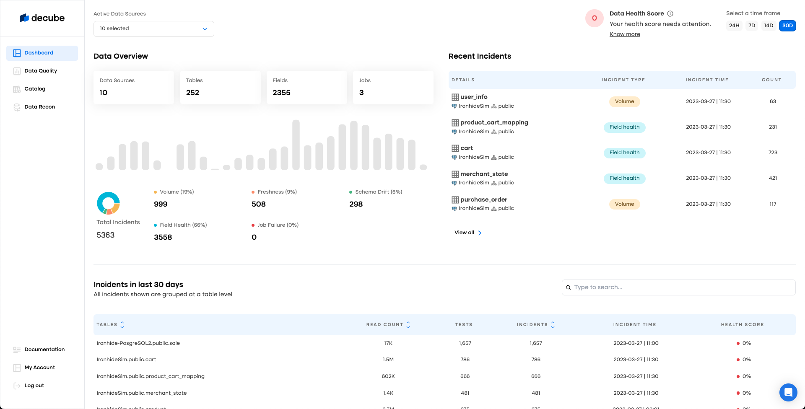The width and height of the screenshot is (805, 409).
Task: Click the View all arrow icon
Action: click(x=480, y=233)
